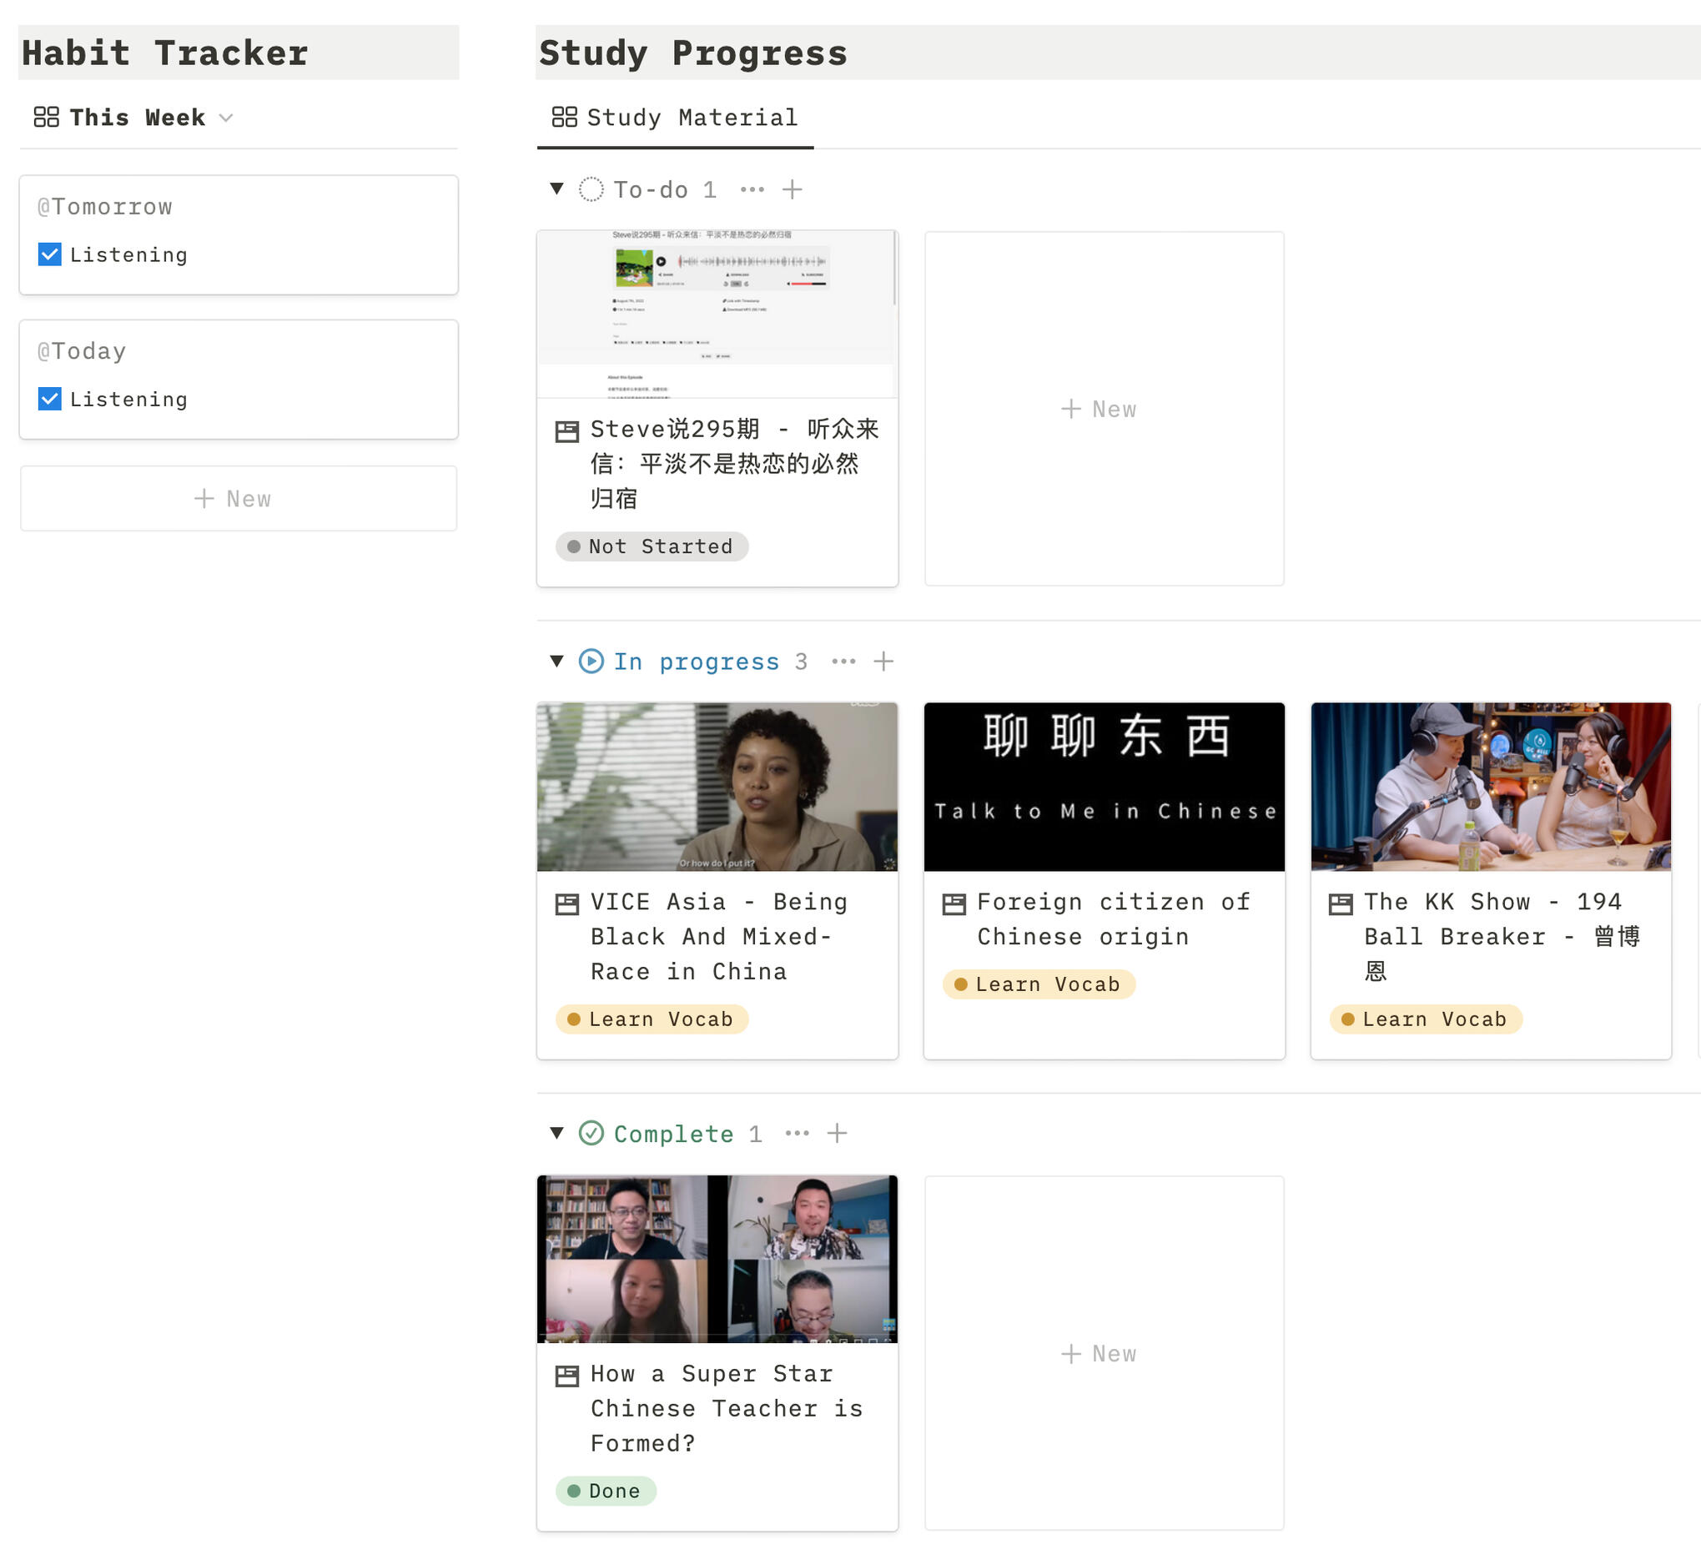Open the KK Show podcast thumbnail

pyautogui.click(x=1490, y=787)
